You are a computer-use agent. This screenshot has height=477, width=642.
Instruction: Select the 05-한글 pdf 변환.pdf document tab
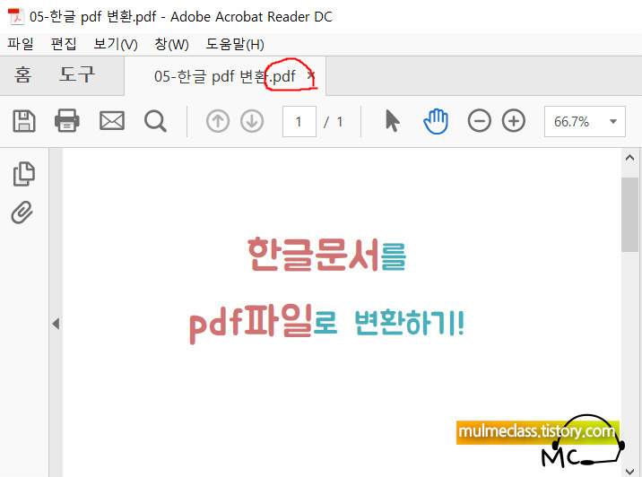[x=225, y=76]
